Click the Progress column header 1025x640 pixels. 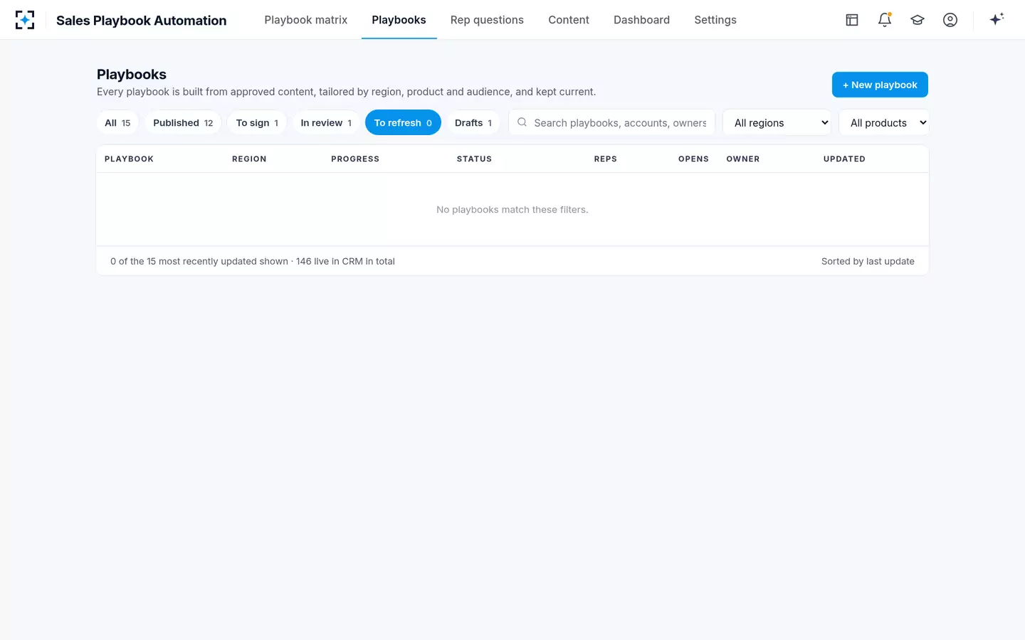355,159
